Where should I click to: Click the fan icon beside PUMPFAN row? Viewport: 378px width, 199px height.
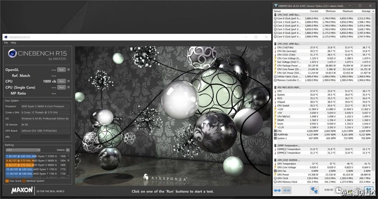[275, 135]
